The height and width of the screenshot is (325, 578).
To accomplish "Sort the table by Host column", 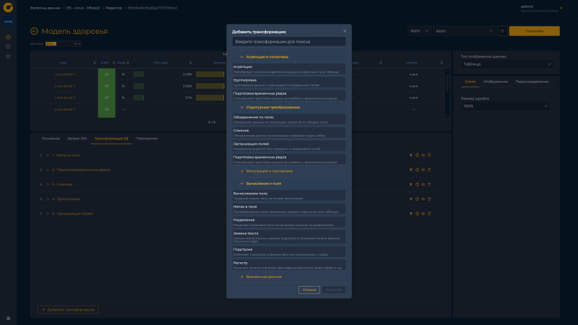I will (x=95, y=63).
